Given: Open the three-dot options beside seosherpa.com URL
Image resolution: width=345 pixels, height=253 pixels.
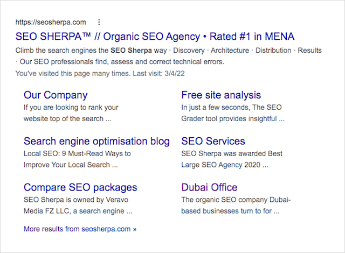Looking at the screenshot, I should coord(99,22).
